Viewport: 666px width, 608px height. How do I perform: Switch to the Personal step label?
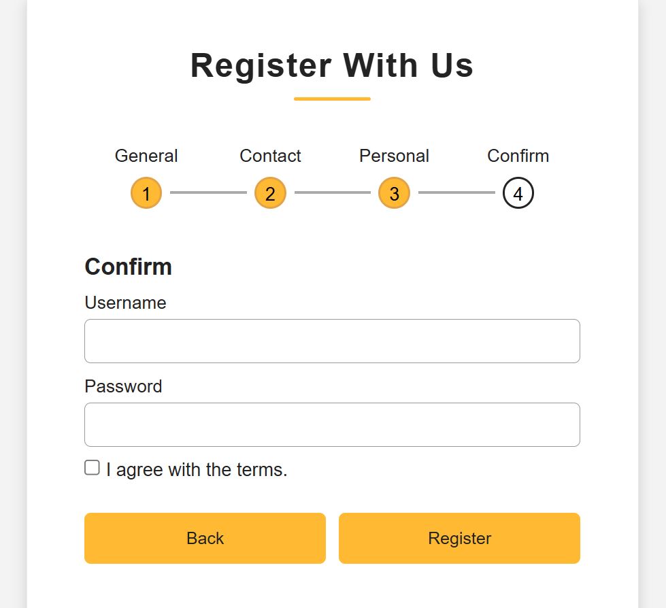click(x=394, y=156)
